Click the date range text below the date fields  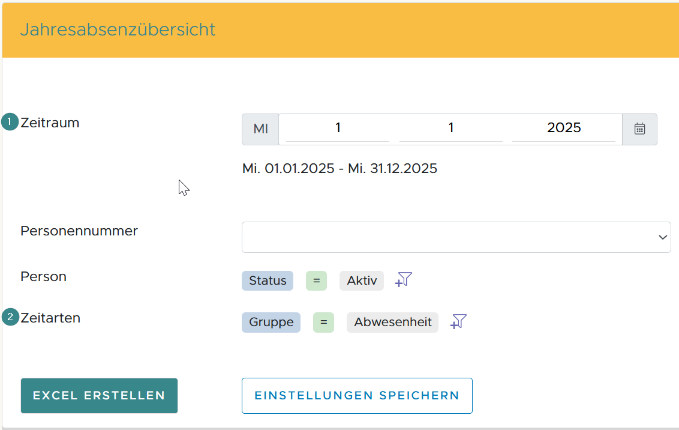[x=340, y=168]
